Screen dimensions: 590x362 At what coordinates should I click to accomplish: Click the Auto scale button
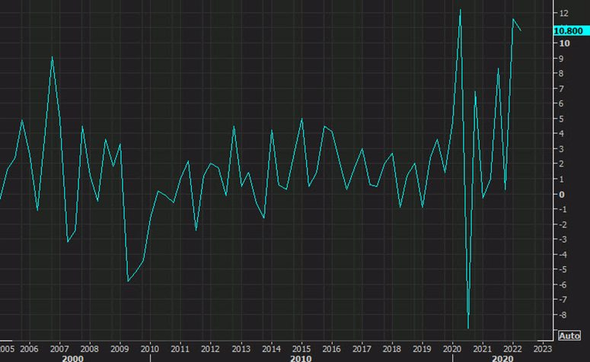pos(569,335)
